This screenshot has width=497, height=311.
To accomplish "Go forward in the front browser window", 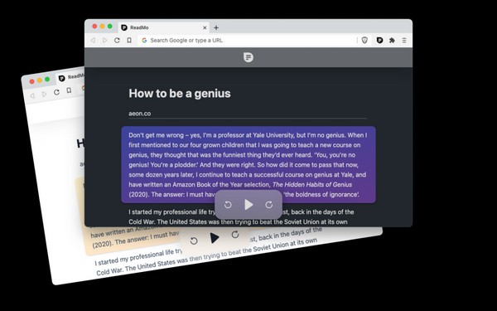I will (x=105, y=41).
